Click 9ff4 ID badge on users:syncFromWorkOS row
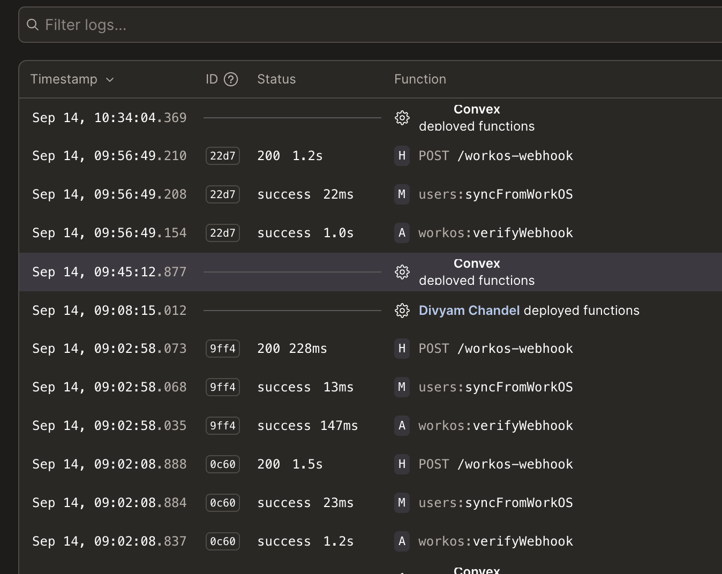The image size is (722, 574). tap(223, 387)
